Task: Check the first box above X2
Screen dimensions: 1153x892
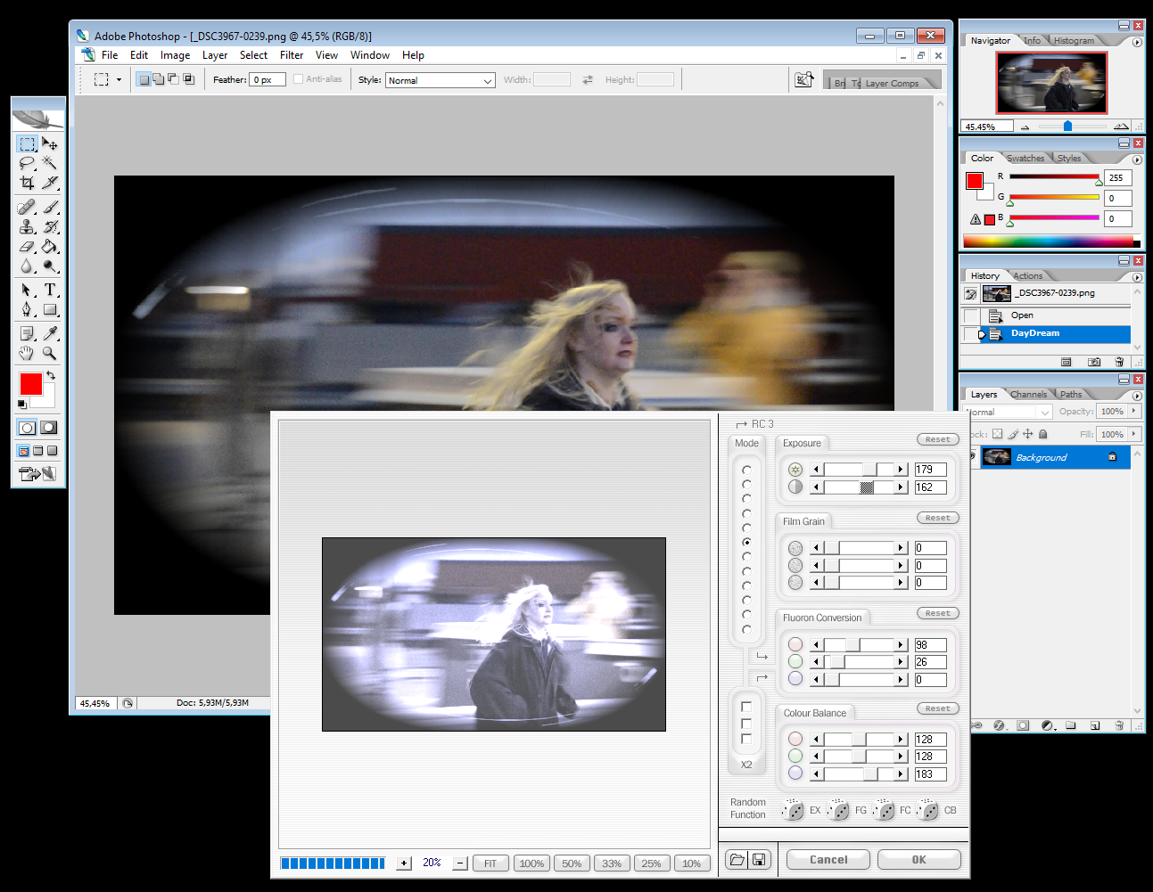Action: (746, 707)
